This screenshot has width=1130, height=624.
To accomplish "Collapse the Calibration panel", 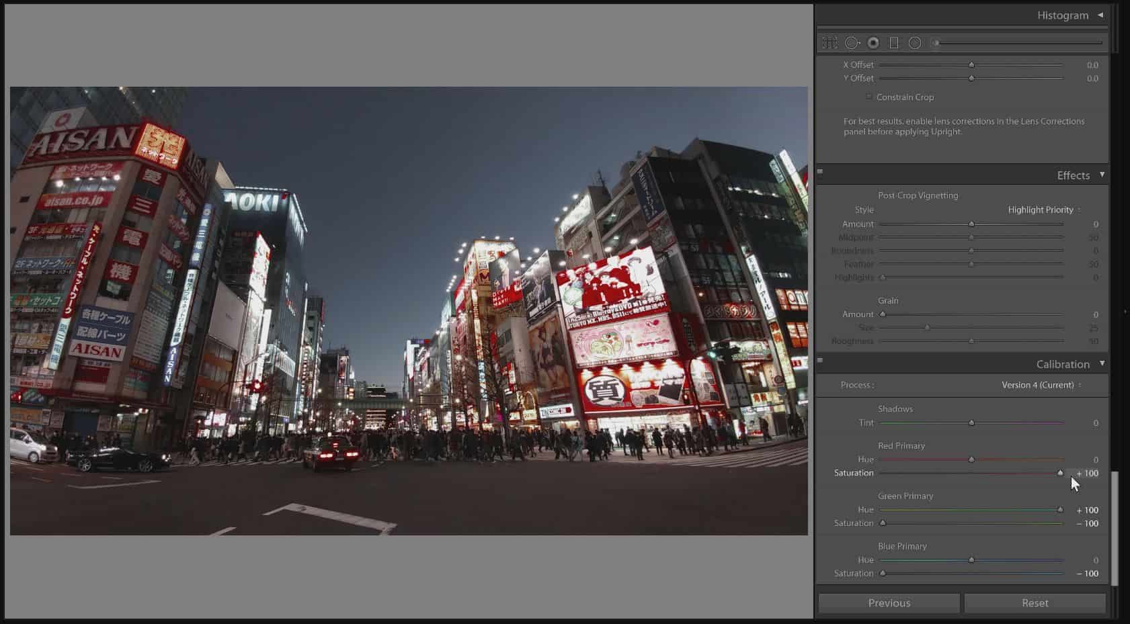I will [1102, 363].
